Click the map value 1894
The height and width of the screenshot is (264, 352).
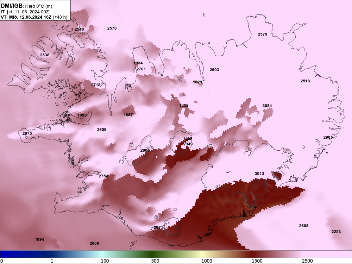(39, 239)
